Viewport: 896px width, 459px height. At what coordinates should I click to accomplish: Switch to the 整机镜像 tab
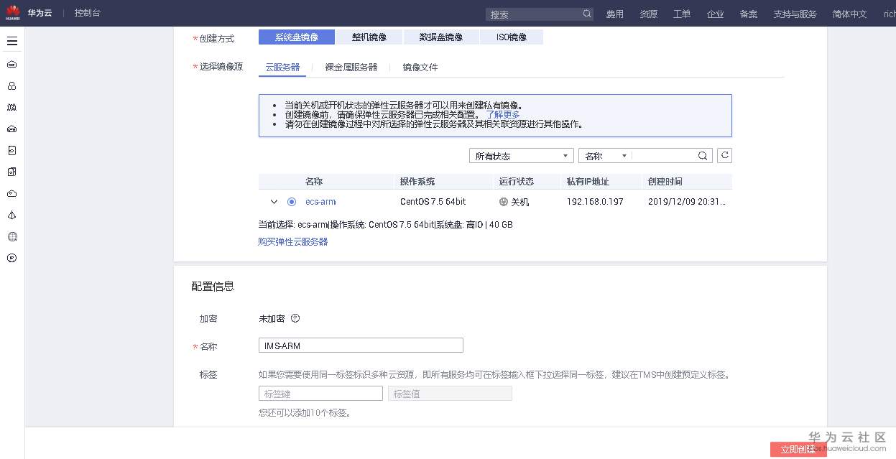(x=369, y=36)
